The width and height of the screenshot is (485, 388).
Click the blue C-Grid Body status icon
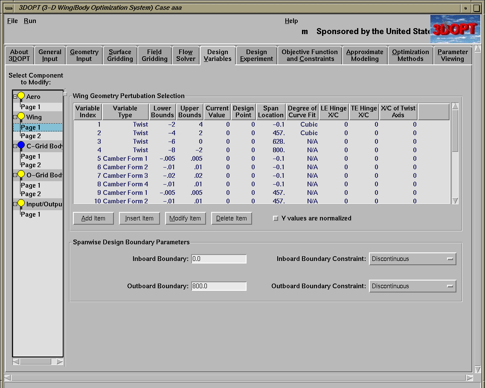point(21,145)
